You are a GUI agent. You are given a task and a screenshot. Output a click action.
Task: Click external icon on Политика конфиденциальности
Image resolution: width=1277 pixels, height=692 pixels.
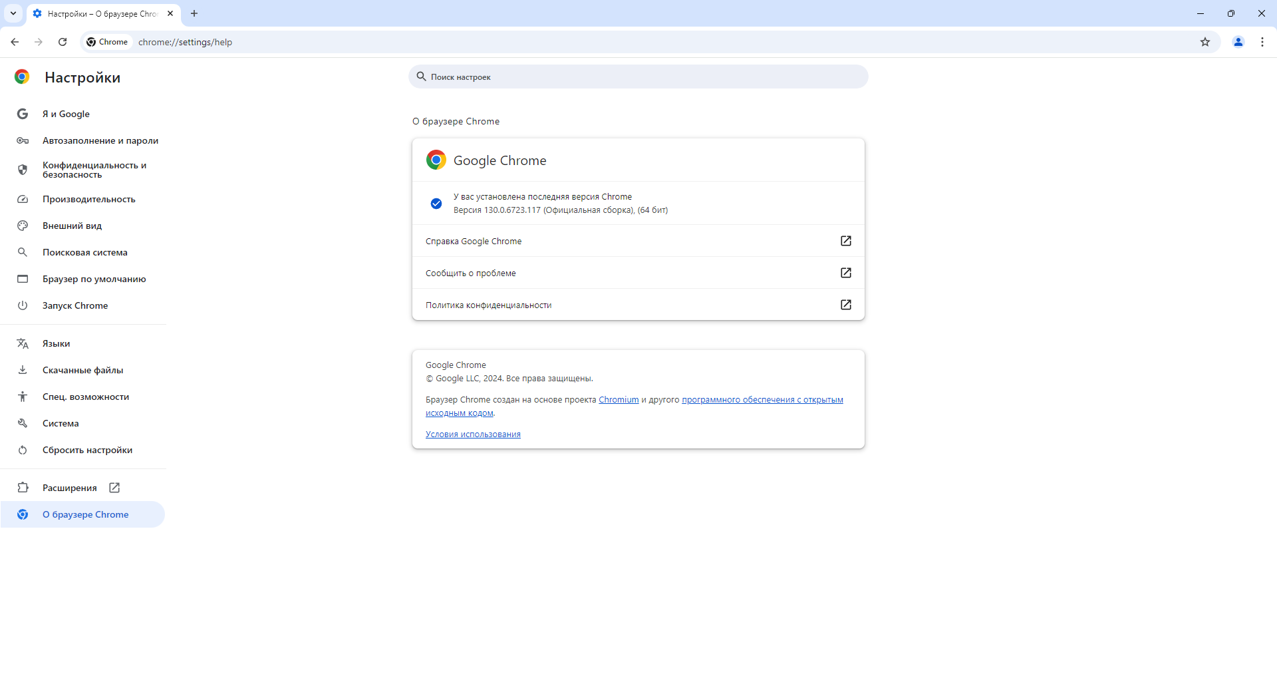click(x=846, y=305)
